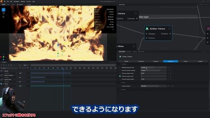Viewport: 210px width, 118px height.
Task: Click the pencil icon on the Export VDB duration row
Action: [17, 82]
